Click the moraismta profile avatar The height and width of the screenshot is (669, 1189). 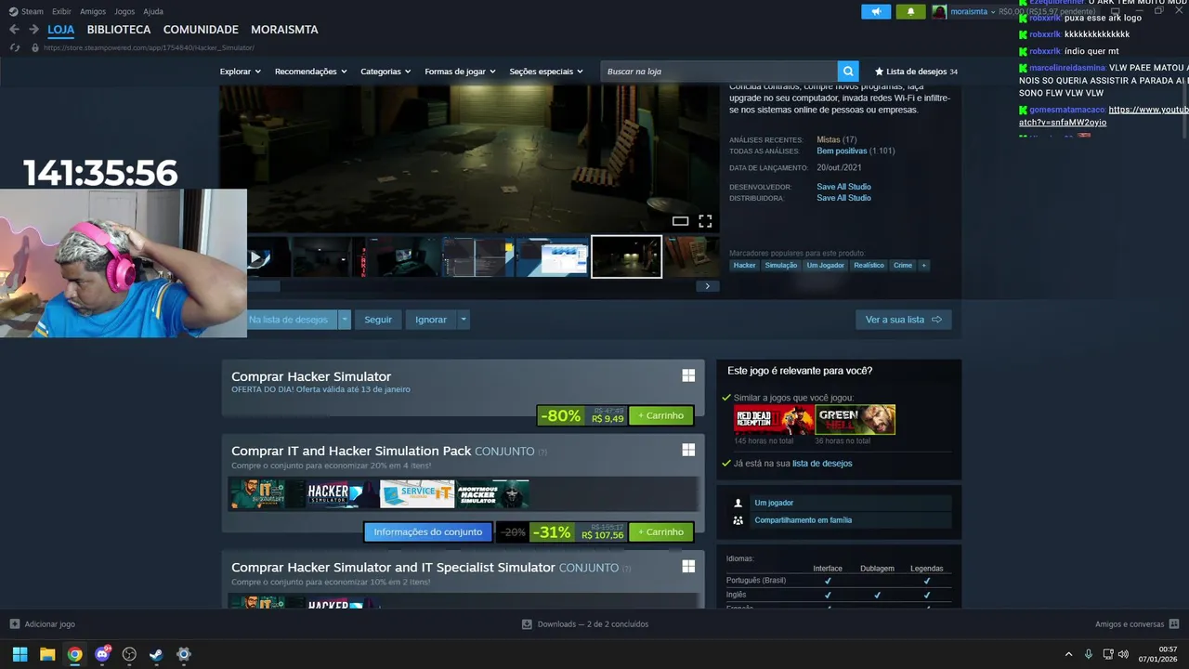tap(939, 12)
